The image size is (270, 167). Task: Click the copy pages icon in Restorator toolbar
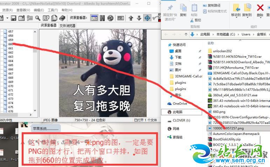(54, 18)
